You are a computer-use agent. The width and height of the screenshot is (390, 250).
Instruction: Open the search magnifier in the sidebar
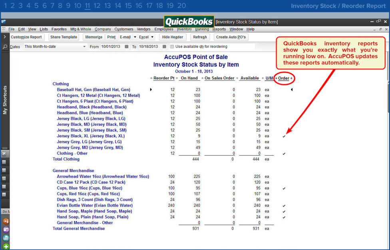(x=4, y=46)
